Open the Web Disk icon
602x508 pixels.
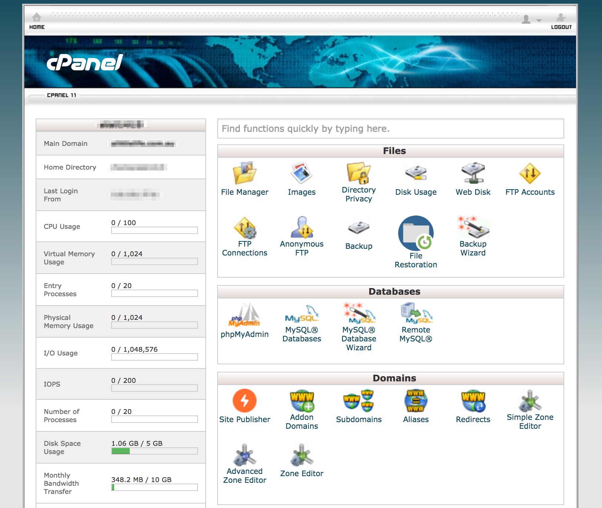coord(473,173)
